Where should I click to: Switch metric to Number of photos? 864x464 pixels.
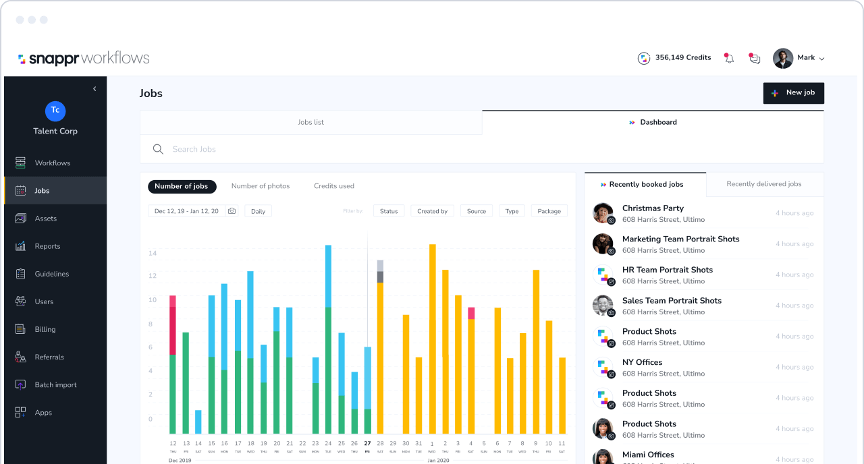point(261,185)
